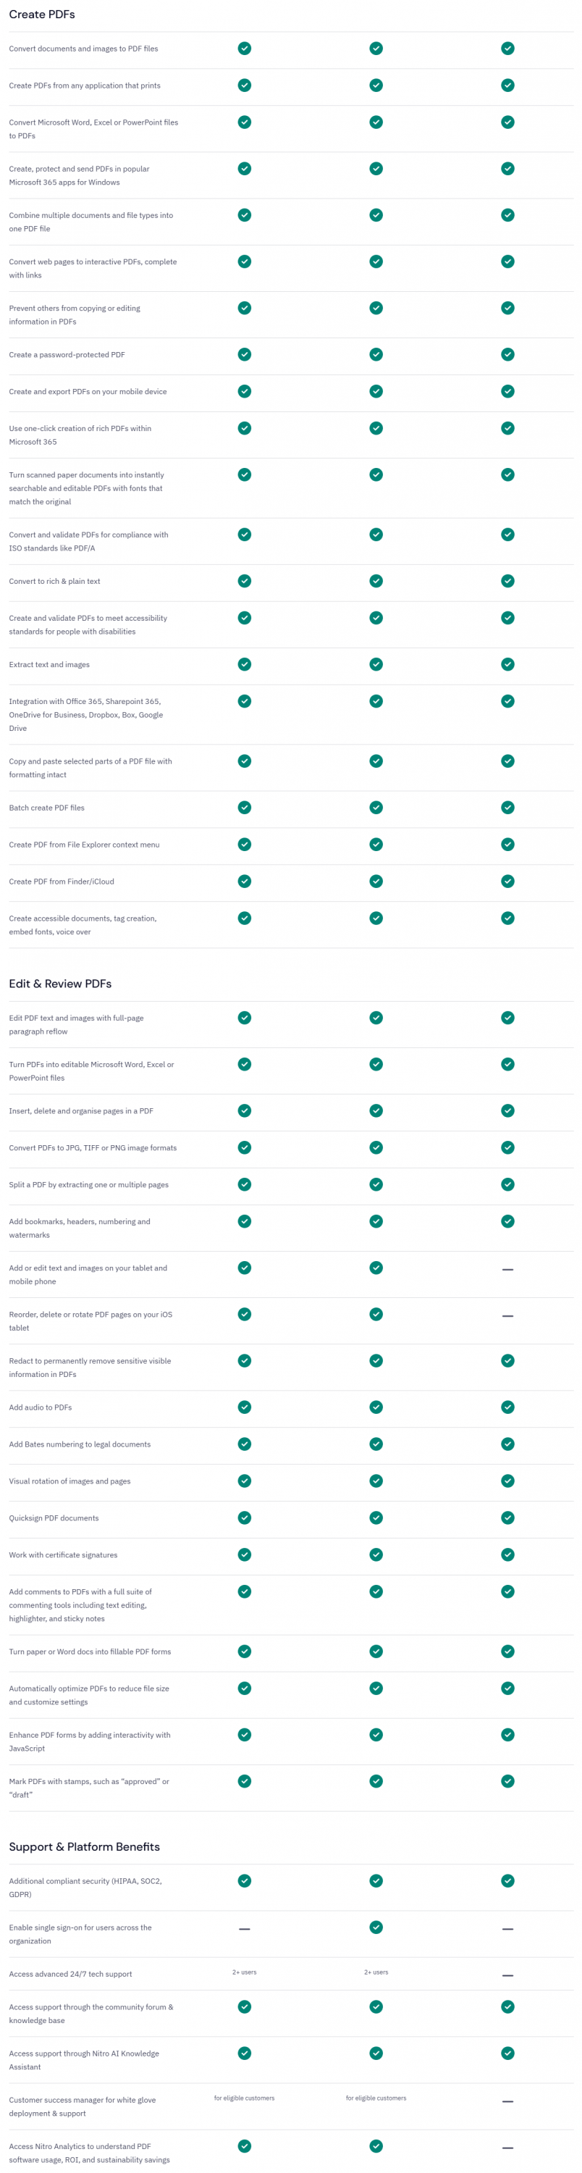Click the first '2+ users' label

[x=245, y=1972]
